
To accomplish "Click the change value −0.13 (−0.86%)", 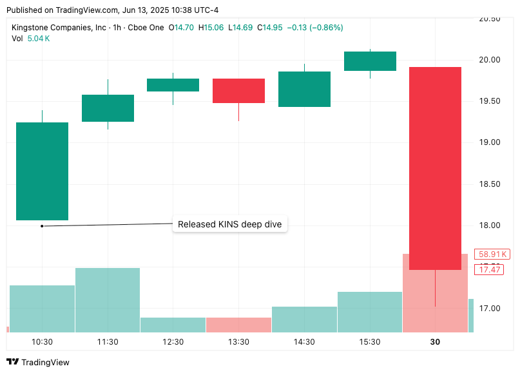I will coord(315,28).
